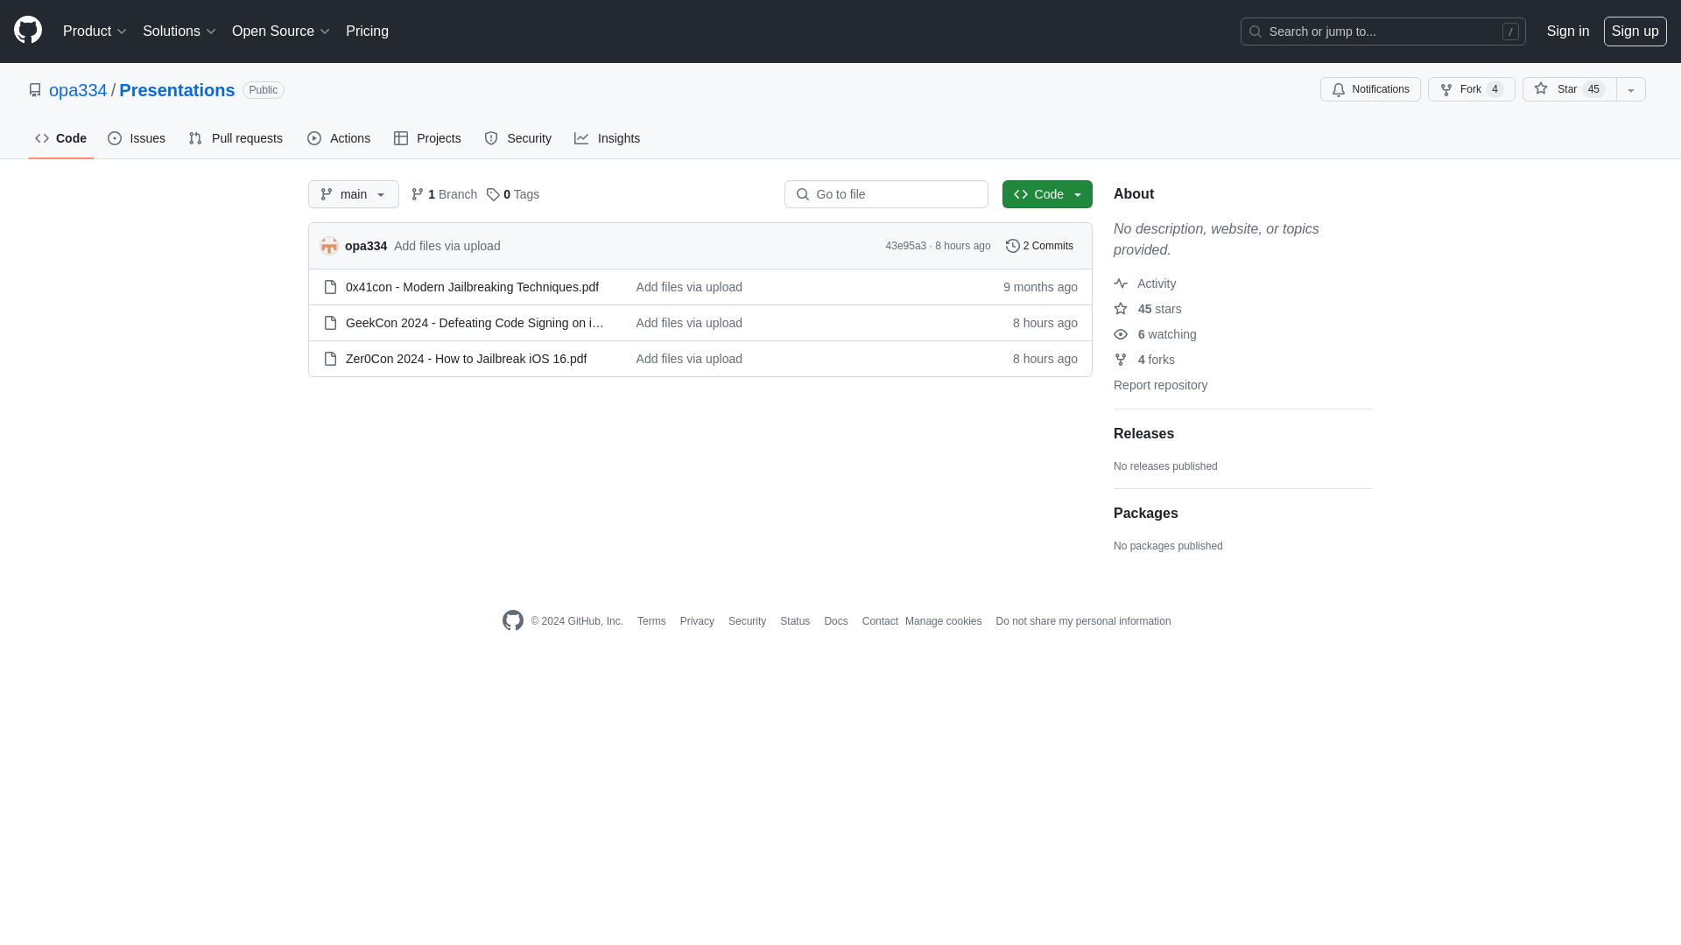Click the search icon in header search
The image size is (1681, 945).
[1255, 31]
